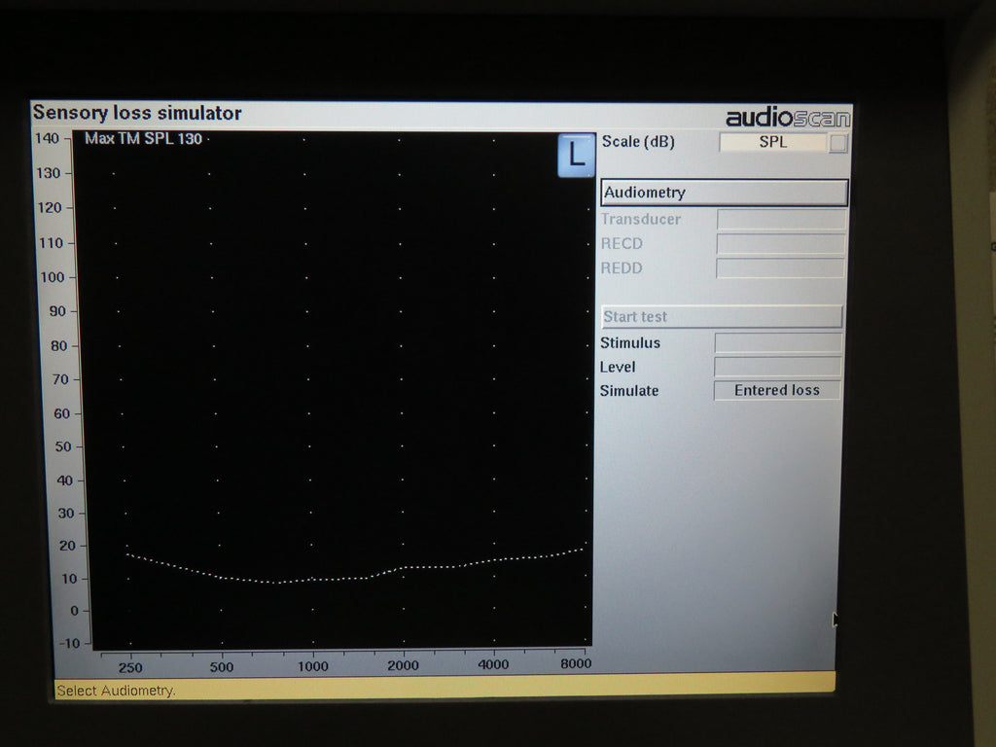Click the 250 frequency axis label
The image size is (996, 747).
point(130,667)
